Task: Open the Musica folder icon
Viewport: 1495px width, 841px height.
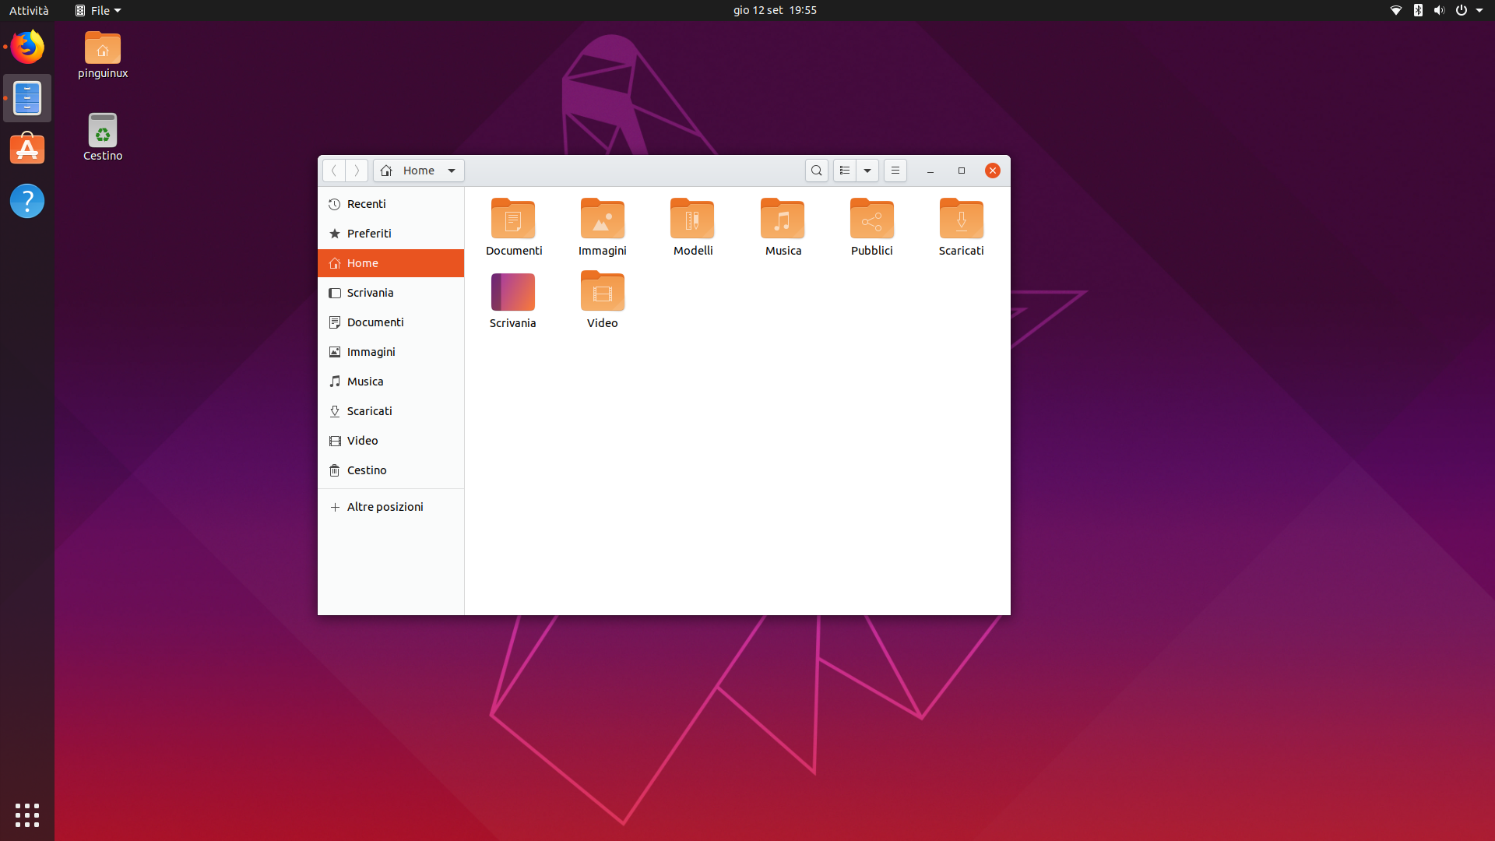Action: click(x=783, y=219)
